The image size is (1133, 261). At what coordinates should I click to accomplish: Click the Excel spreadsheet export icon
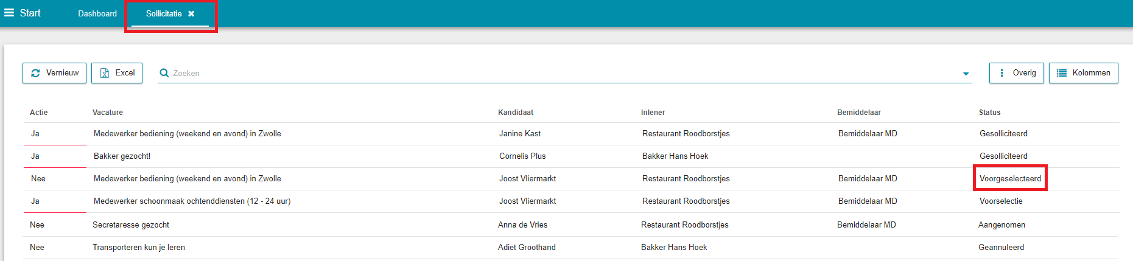pos(105,73)
